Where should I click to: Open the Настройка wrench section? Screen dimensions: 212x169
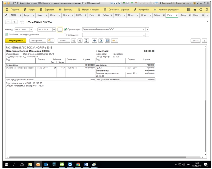141,10
